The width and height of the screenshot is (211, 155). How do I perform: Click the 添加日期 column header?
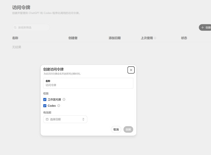114,38
